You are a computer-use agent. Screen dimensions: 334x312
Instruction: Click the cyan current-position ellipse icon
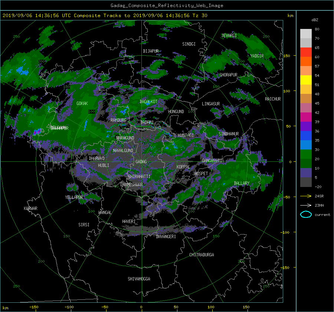click(306, 214)
